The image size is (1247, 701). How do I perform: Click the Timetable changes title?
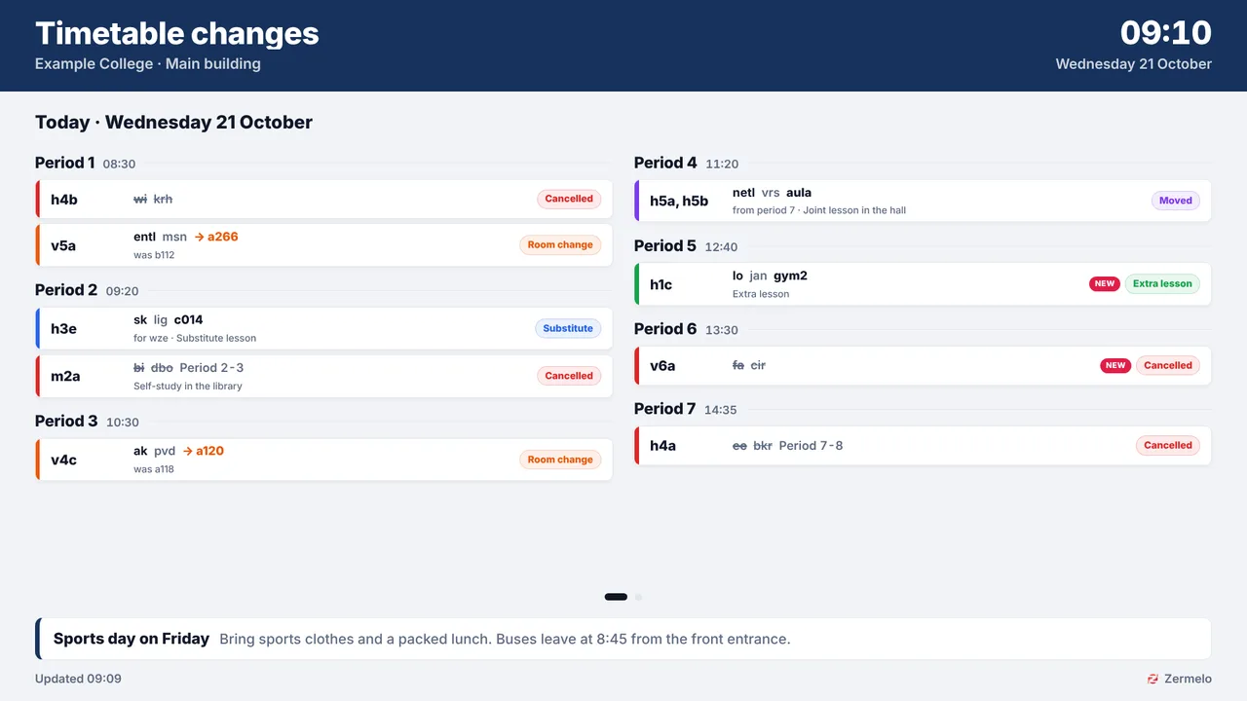click(177, 33)
